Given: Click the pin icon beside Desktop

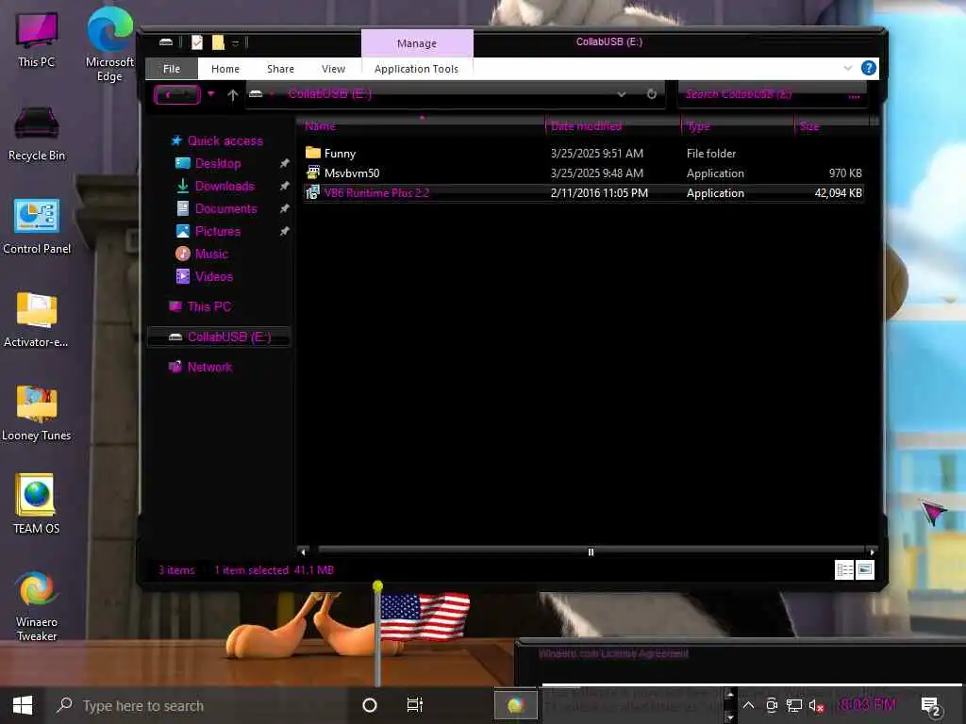Looking at the screenshot, I should pos(284,163).
